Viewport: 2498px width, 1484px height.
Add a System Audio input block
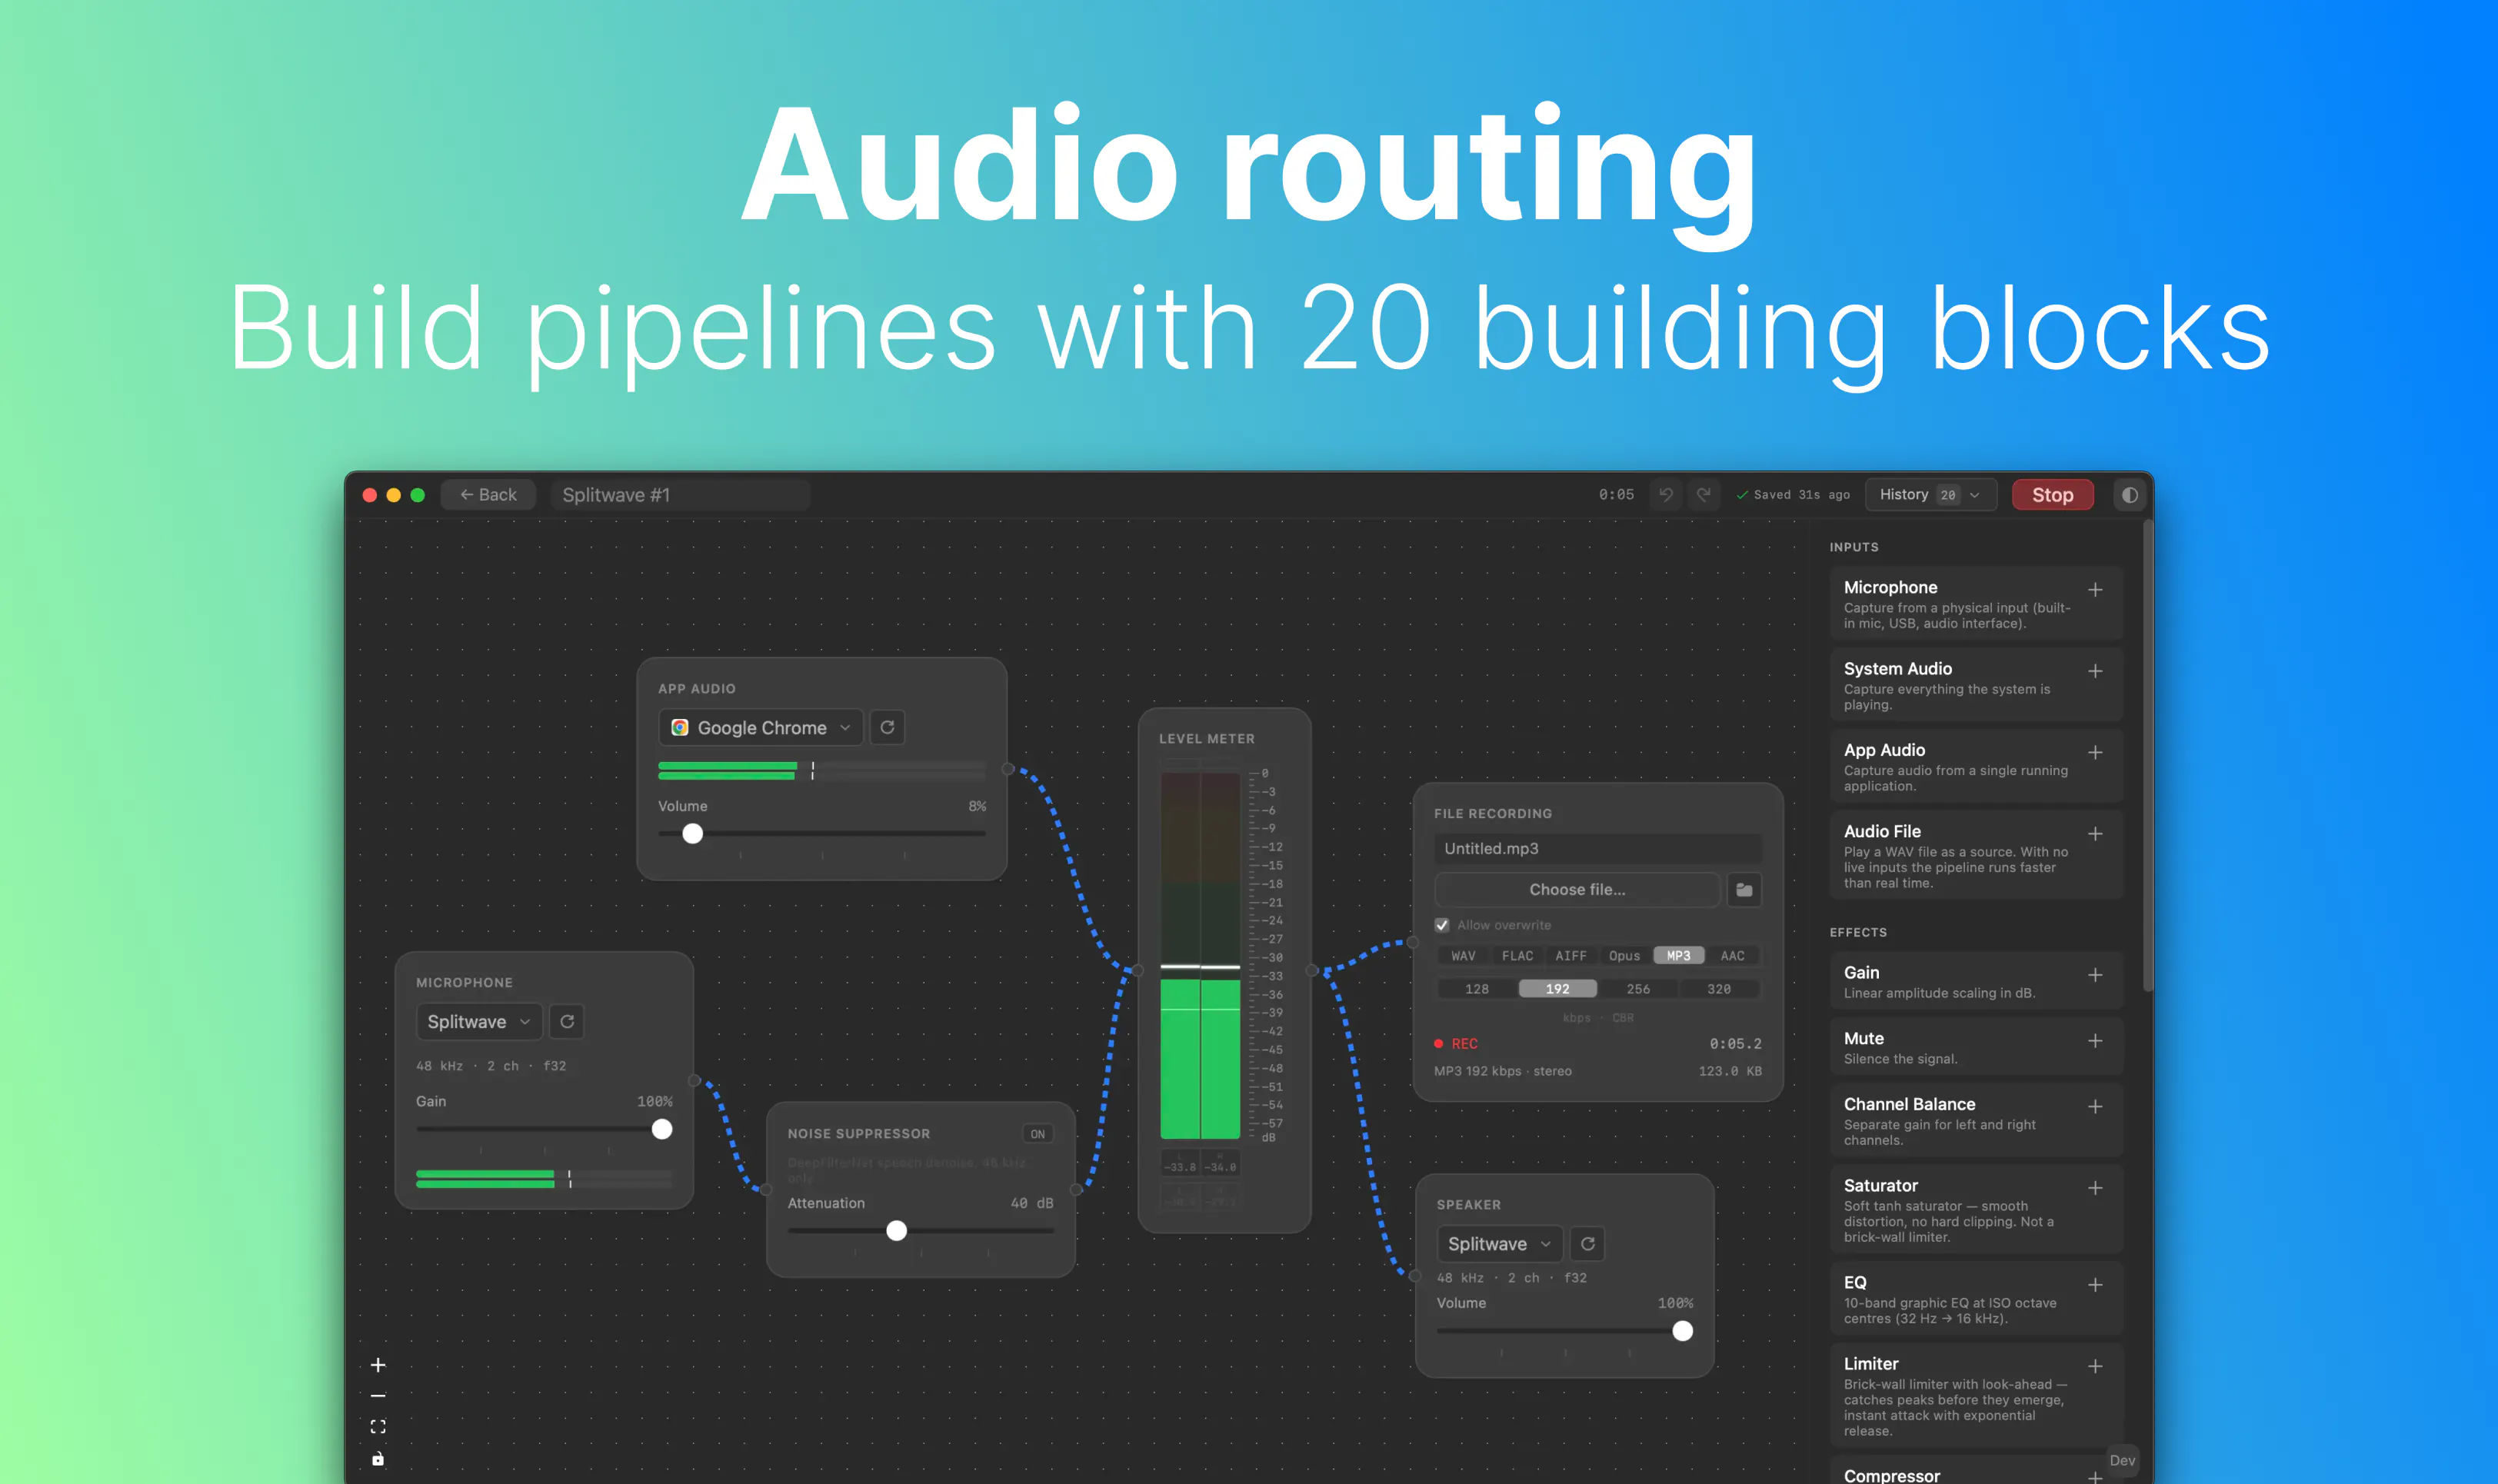coord(2095,671)
